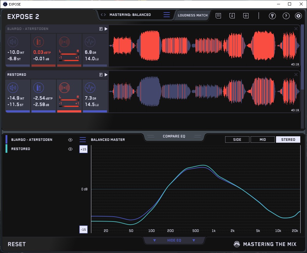This screenshot has height=253, width=307.
Task: Switch EQ view to Mid
Action: click(263, 140)
